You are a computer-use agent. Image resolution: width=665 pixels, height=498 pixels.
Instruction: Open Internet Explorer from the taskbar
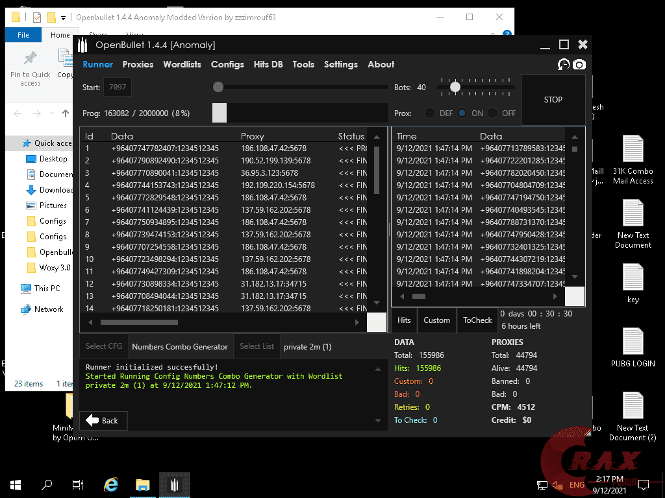(111, 484)
